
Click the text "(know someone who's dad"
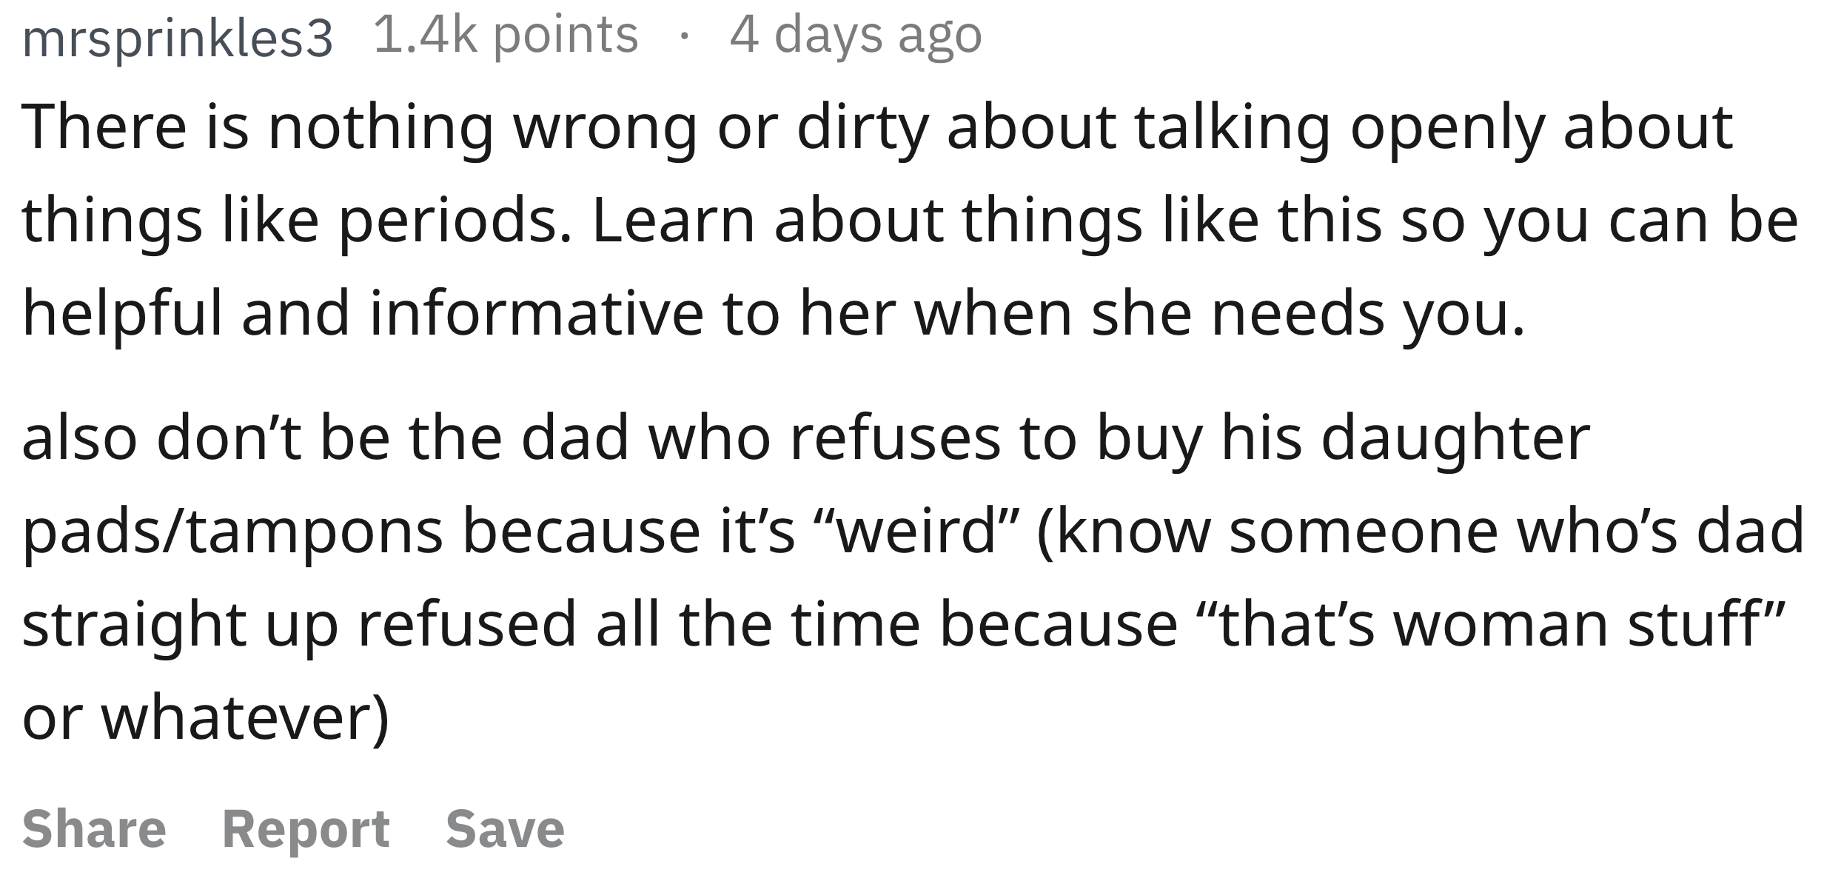[x=1421, y=532]
